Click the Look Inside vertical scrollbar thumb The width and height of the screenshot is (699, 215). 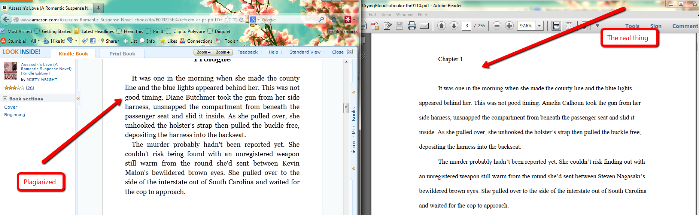pyautogui.click(x=346, y=108)
